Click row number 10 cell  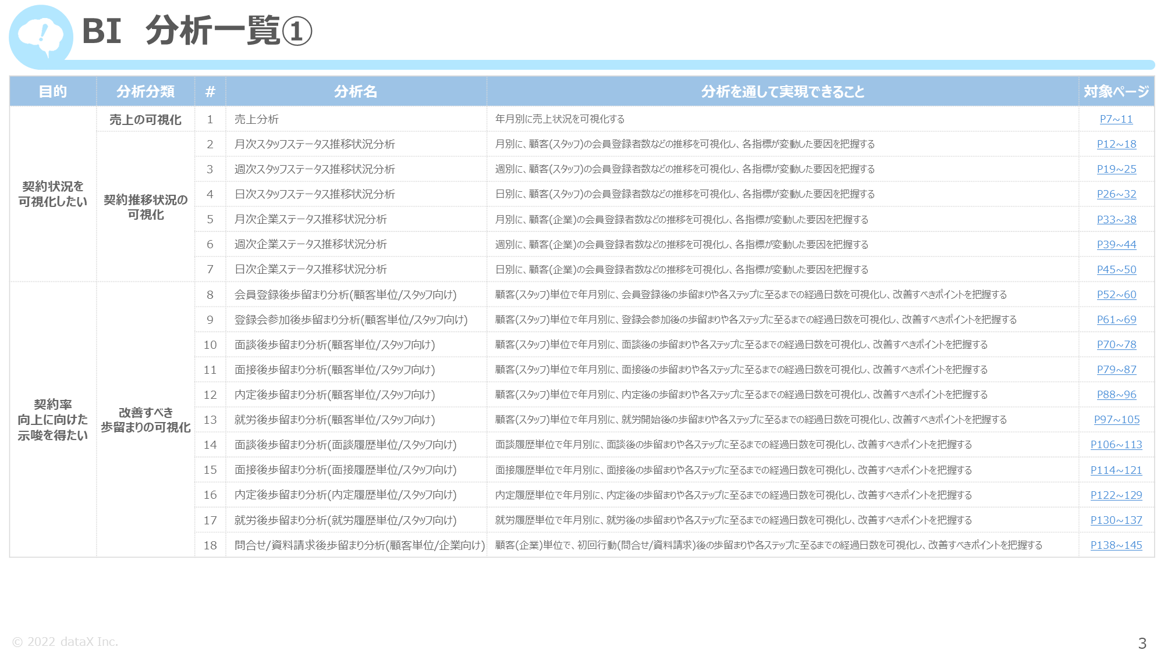(x=210, y=345)
